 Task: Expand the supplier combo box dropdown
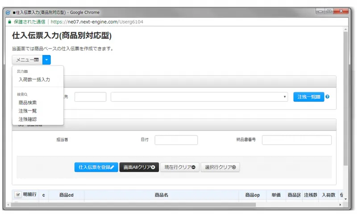pyautogui.click(x=199, y=97)
